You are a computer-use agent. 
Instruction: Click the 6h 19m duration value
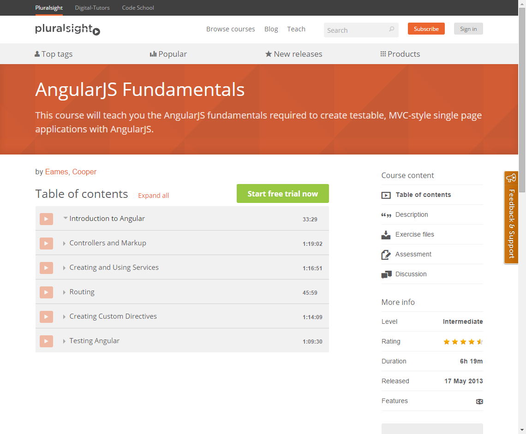point(471,361)
